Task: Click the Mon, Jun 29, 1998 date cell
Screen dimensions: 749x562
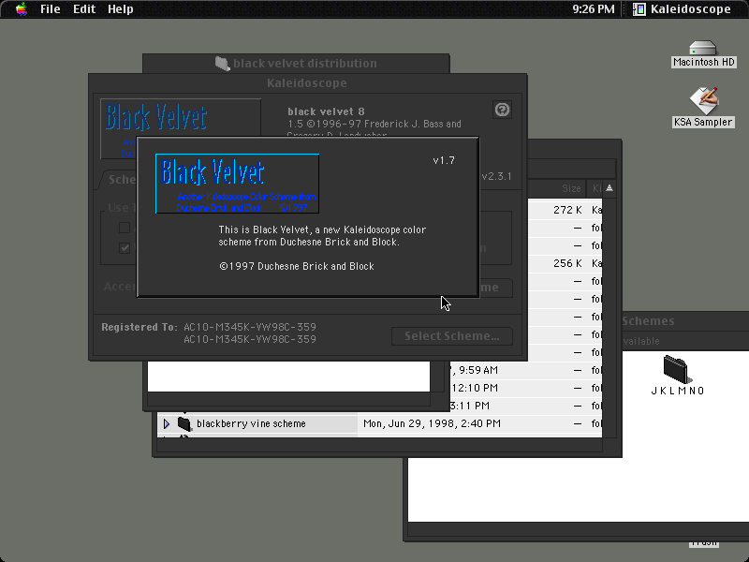Action: click(432, 423)
